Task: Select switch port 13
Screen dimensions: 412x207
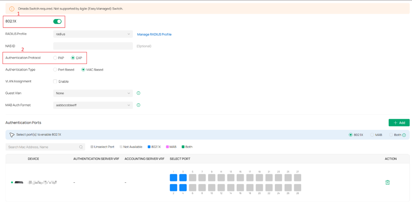Action: click(230, 178)
